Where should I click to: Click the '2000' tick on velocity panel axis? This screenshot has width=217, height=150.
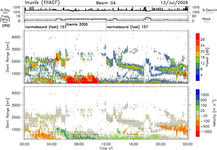(16, 117)
